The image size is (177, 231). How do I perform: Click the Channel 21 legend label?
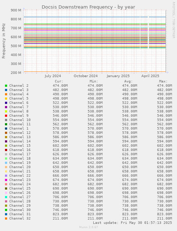[x=20, y=171]
